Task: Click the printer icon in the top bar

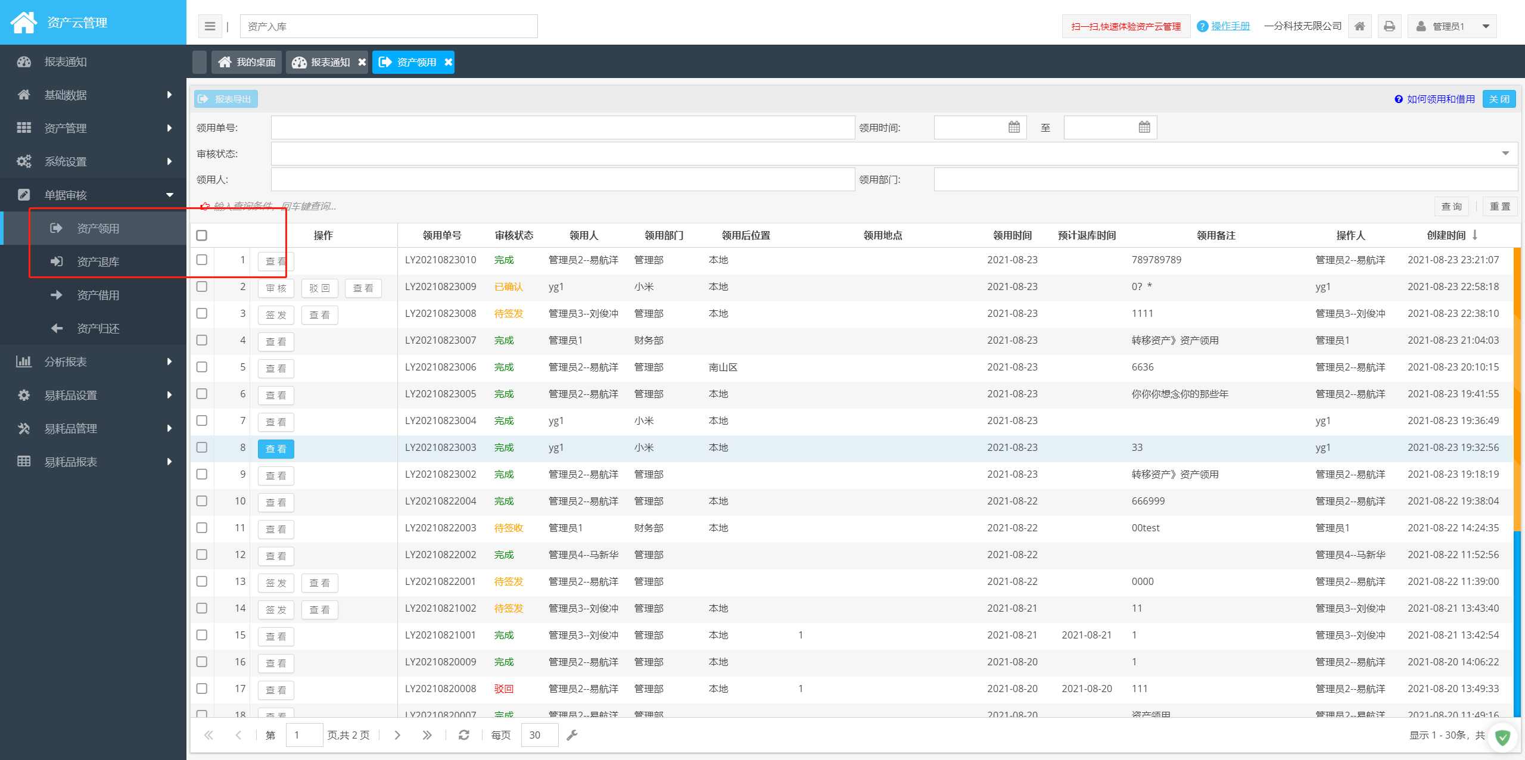Action: 1389,26
